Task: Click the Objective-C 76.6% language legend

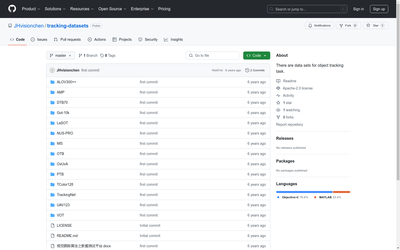Action: click(293, 197)
